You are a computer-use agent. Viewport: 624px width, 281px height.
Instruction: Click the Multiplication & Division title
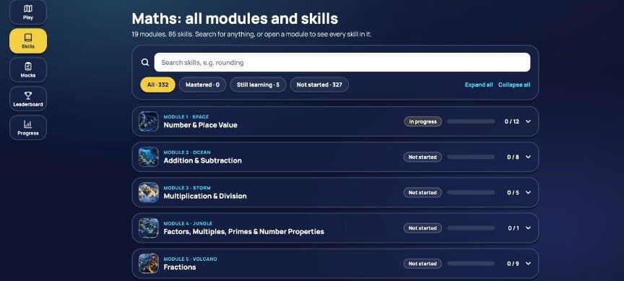(205, 196)
